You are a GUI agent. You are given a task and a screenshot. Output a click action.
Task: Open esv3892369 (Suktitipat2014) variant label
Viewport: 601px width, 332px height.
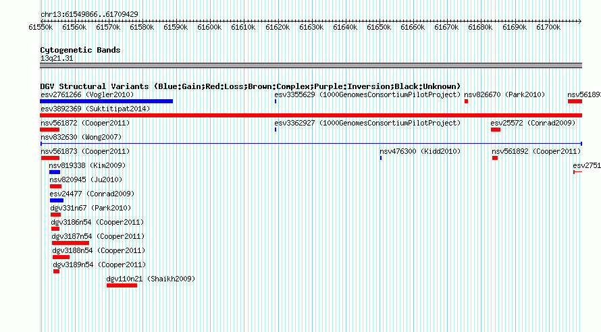95,109
